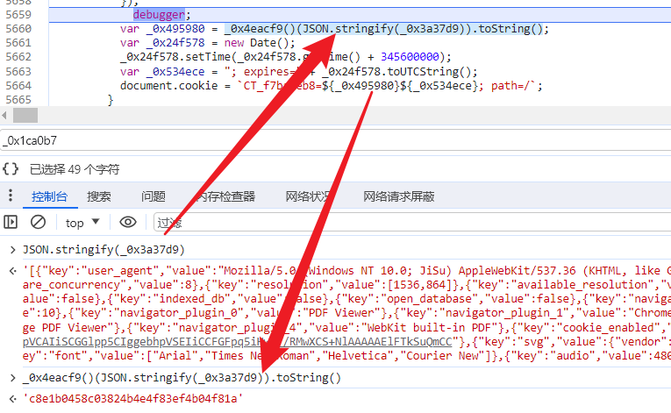Image resolution: width=671 pixels, height=413 pixels.
Task: Click the pretty-print braces icon
Action: [x=11, y=168]
